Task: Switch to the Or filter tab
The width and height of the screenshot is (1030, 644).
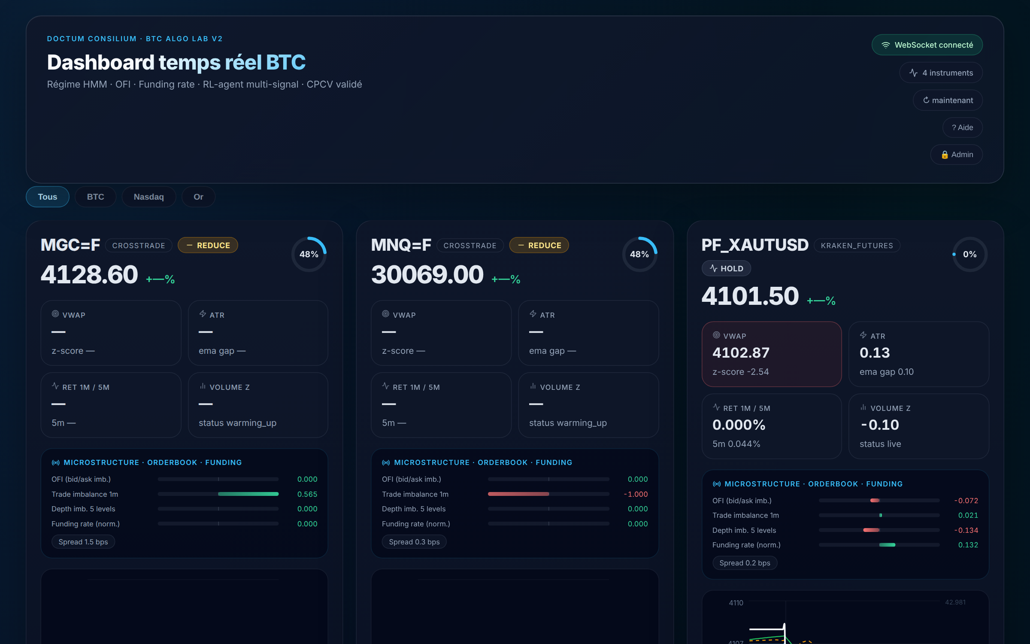Action: click(198, 197)
